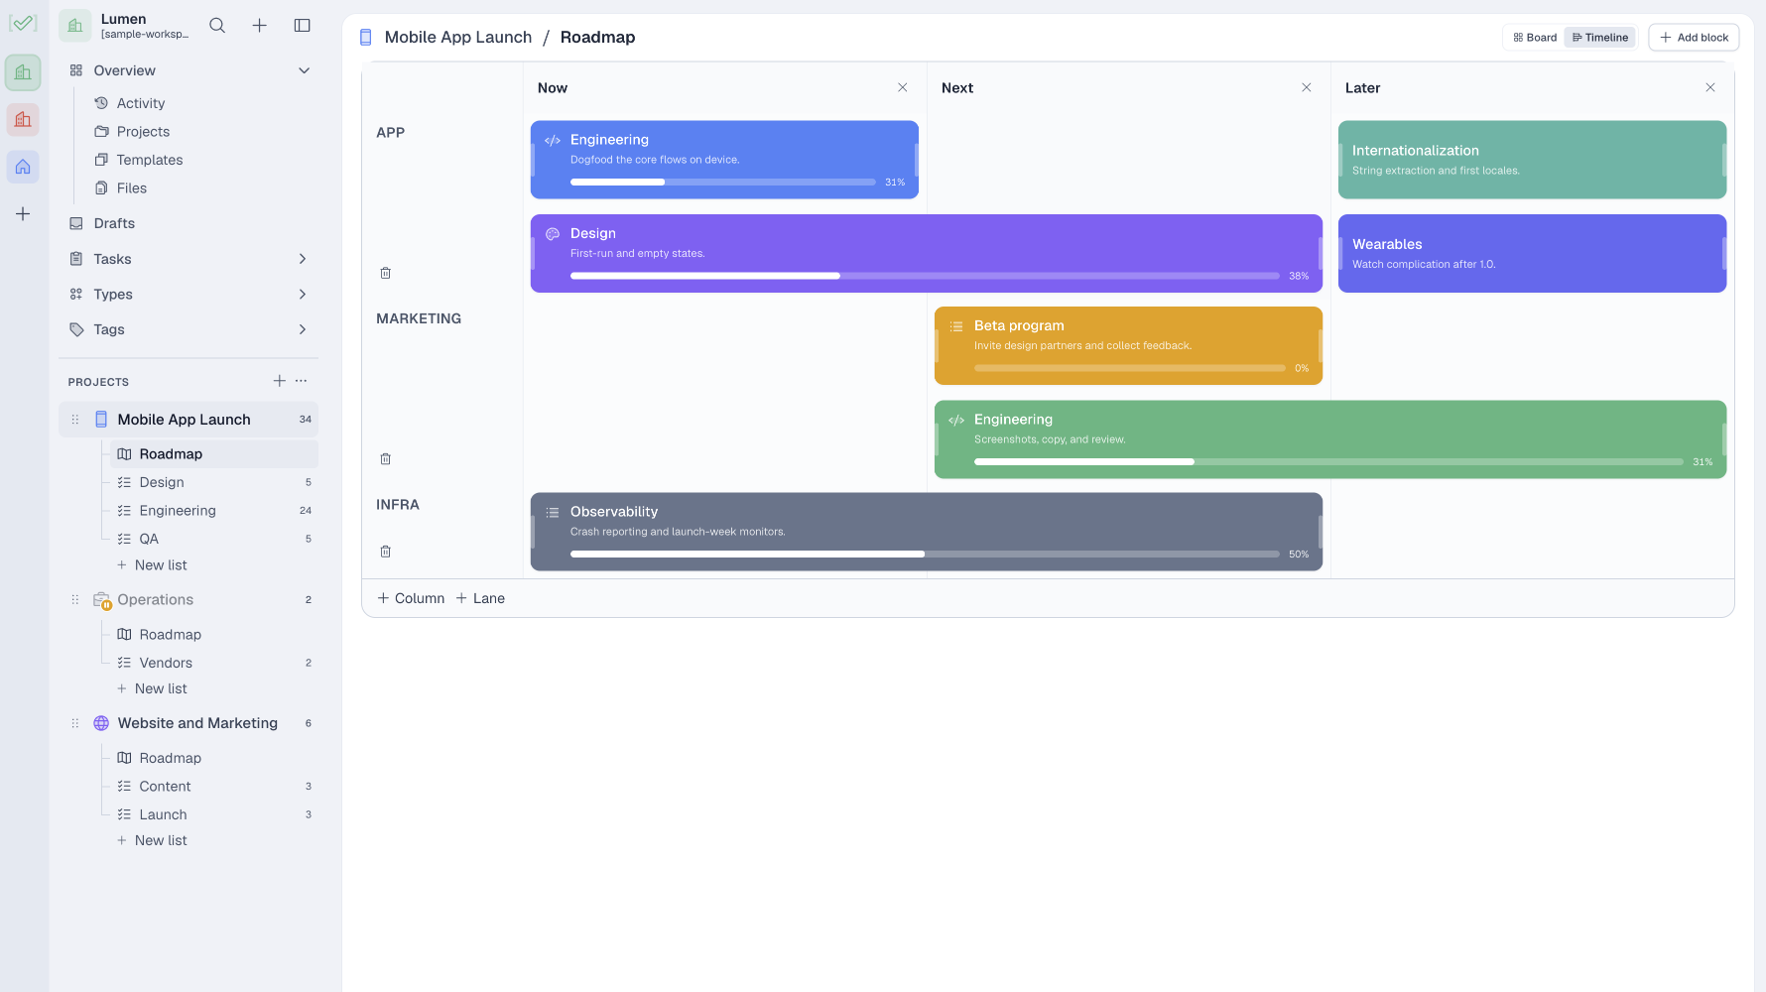Open projects section more options
The width and height of the screenshot is (1766, 992).
coord(302,381)
